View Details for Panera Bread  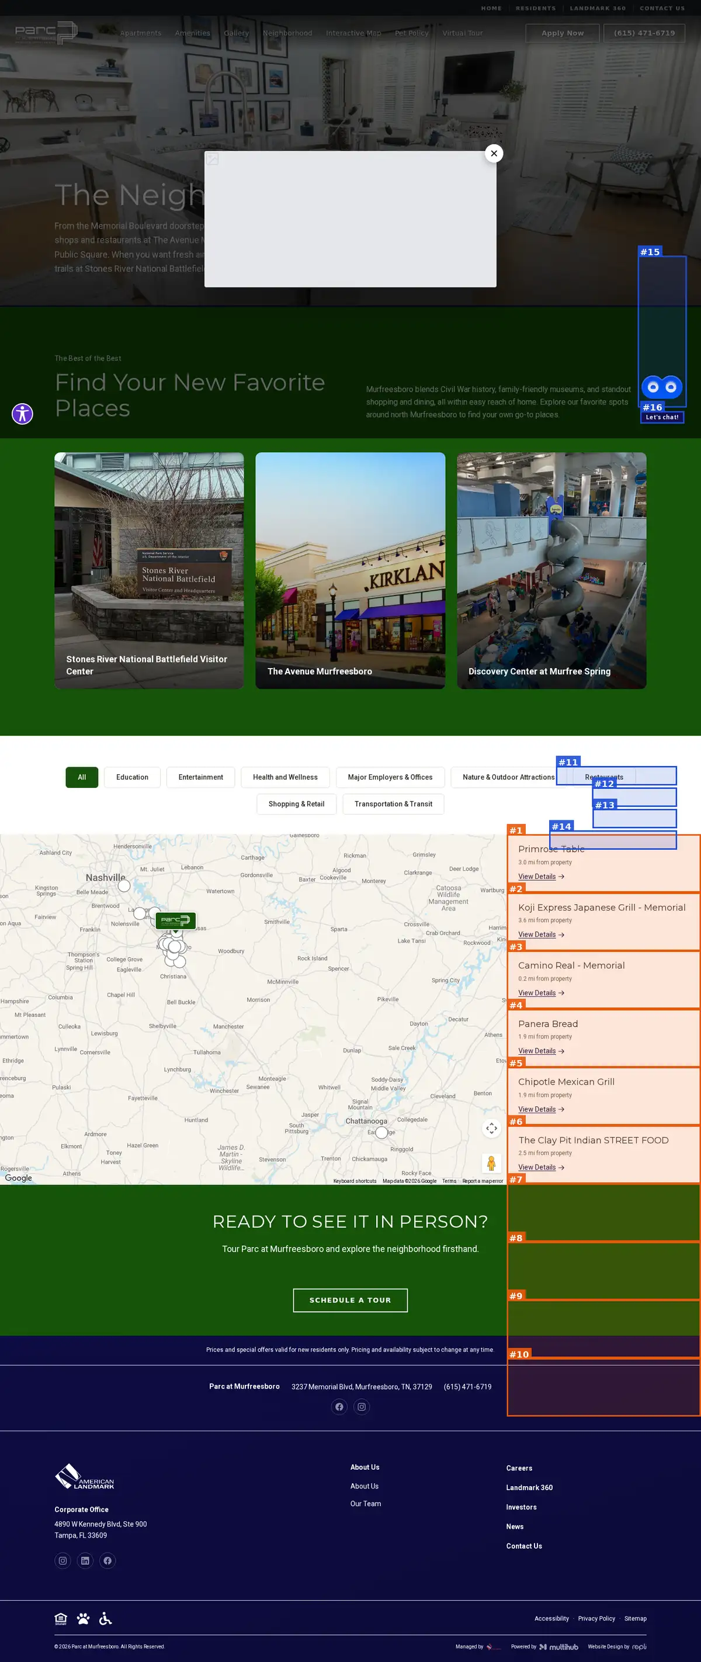pos(541,1051)
